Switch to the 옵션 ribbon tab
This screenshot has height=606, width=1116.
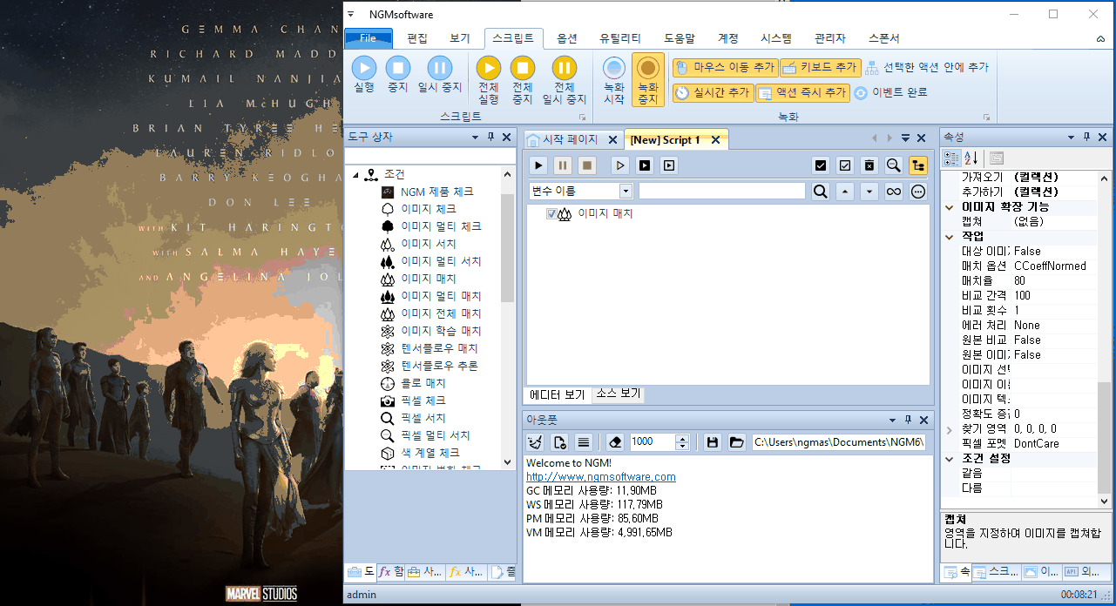pos(567,38)
